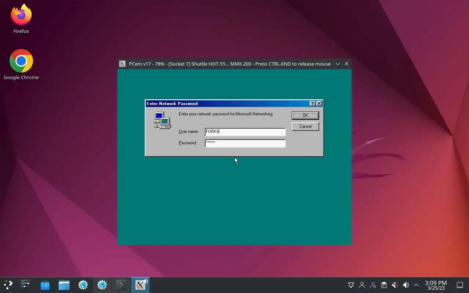The height and width of the screenshot is (293, 469).
Task: Select the PCem X task in taskbar
Action: 140,285
